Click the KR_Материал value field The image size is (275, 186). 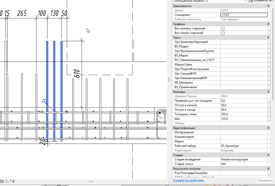[x=244, y=83]
